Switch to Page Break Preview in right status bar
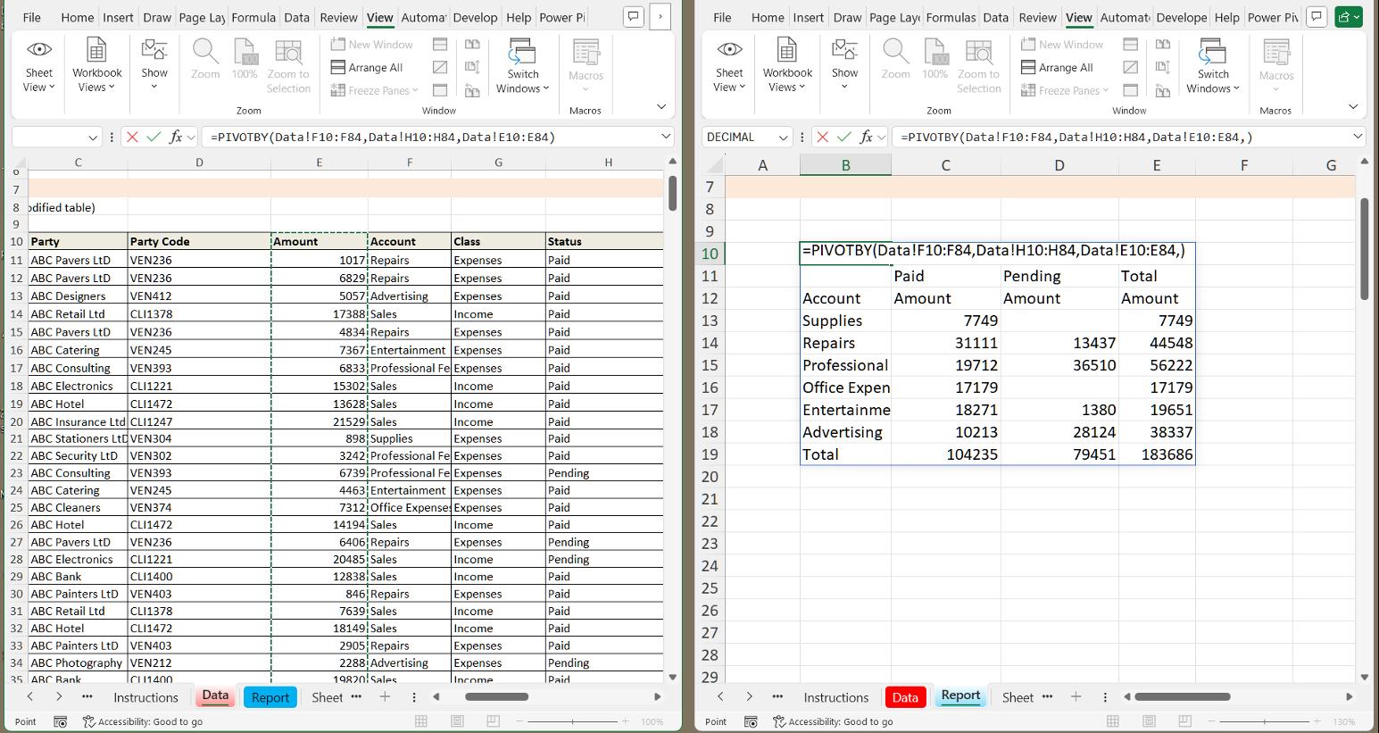 click(1184, 721)
